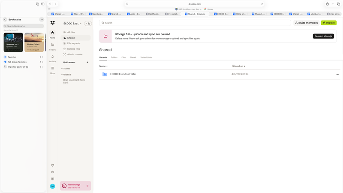Open the More apps grid icon
The height and width of the screenshot is (193, 343).
(52, 68)
